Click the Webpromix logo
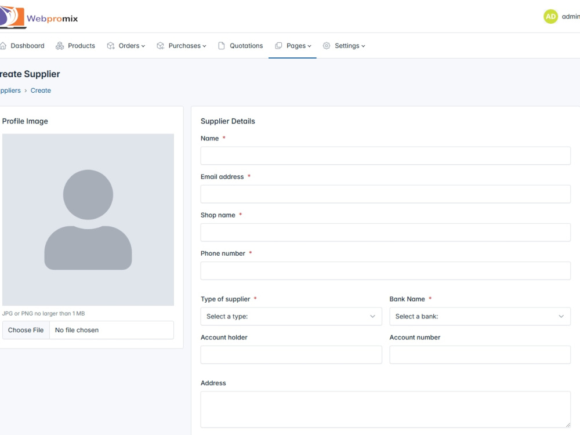 tap(38, 17)
